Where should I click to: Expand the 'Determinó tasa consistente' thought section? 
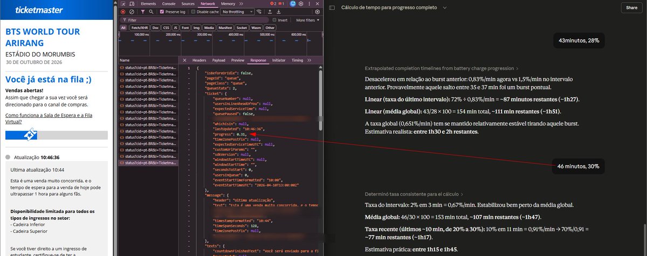414,194
